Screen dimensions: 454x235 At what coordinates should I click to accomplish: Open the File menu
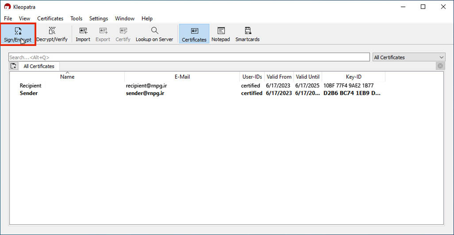(x=8, y=18)
